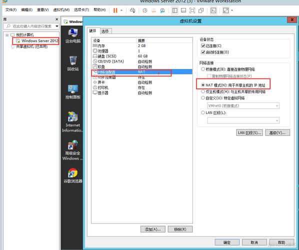The width and height of the screenshot is (299, 250).
Task: Expand the power options arrow beside pause
Action: point(121,10)
